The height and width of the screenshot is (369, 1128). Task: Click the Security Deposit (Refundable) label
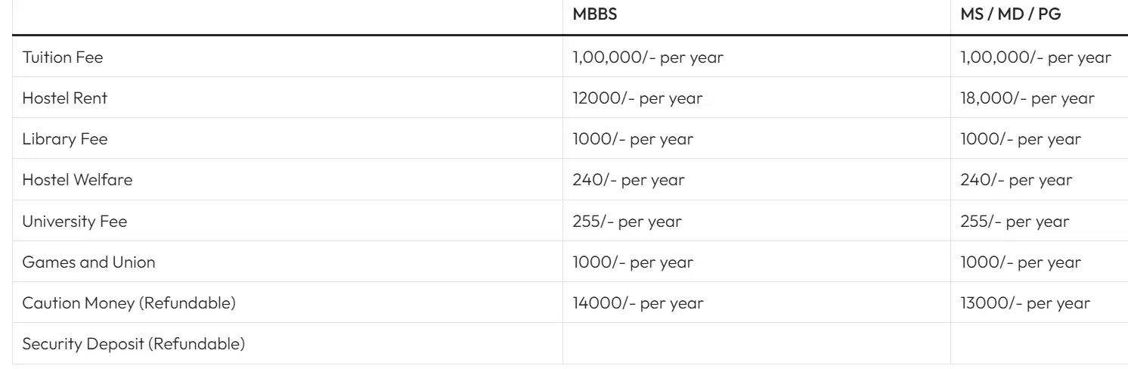tap(133, 344)
